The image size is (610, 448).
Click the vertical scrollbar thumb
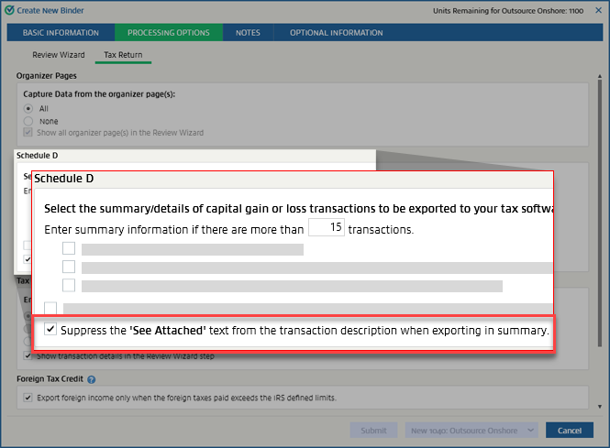point(600,213)
